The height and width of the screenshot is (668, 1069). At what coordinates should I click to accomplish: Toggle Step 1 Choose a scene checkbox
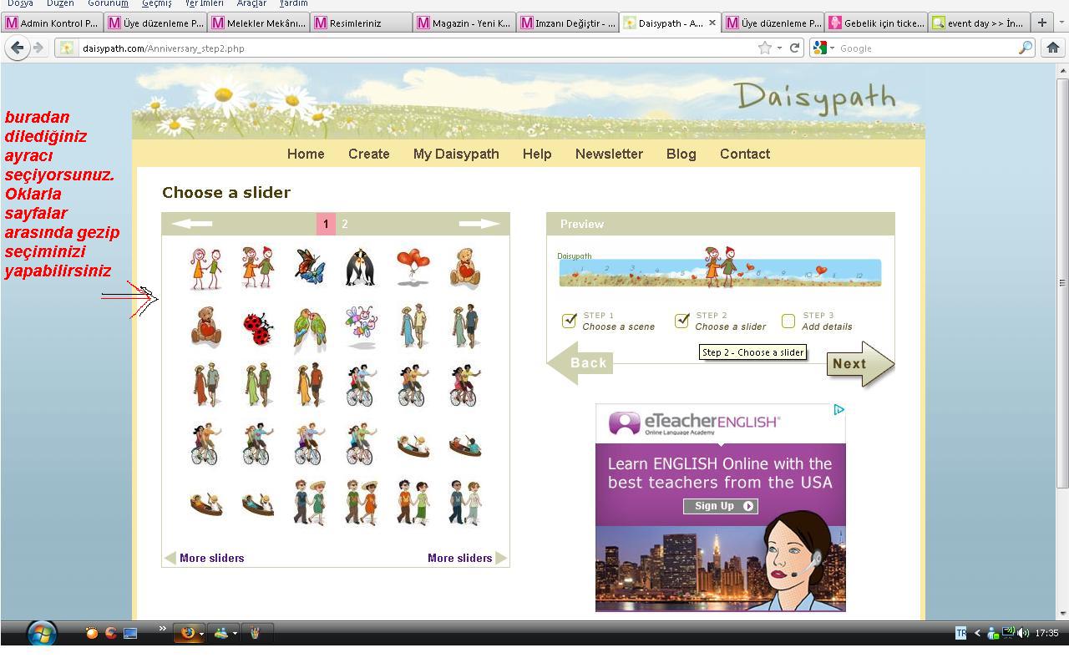tap(570, 321)
